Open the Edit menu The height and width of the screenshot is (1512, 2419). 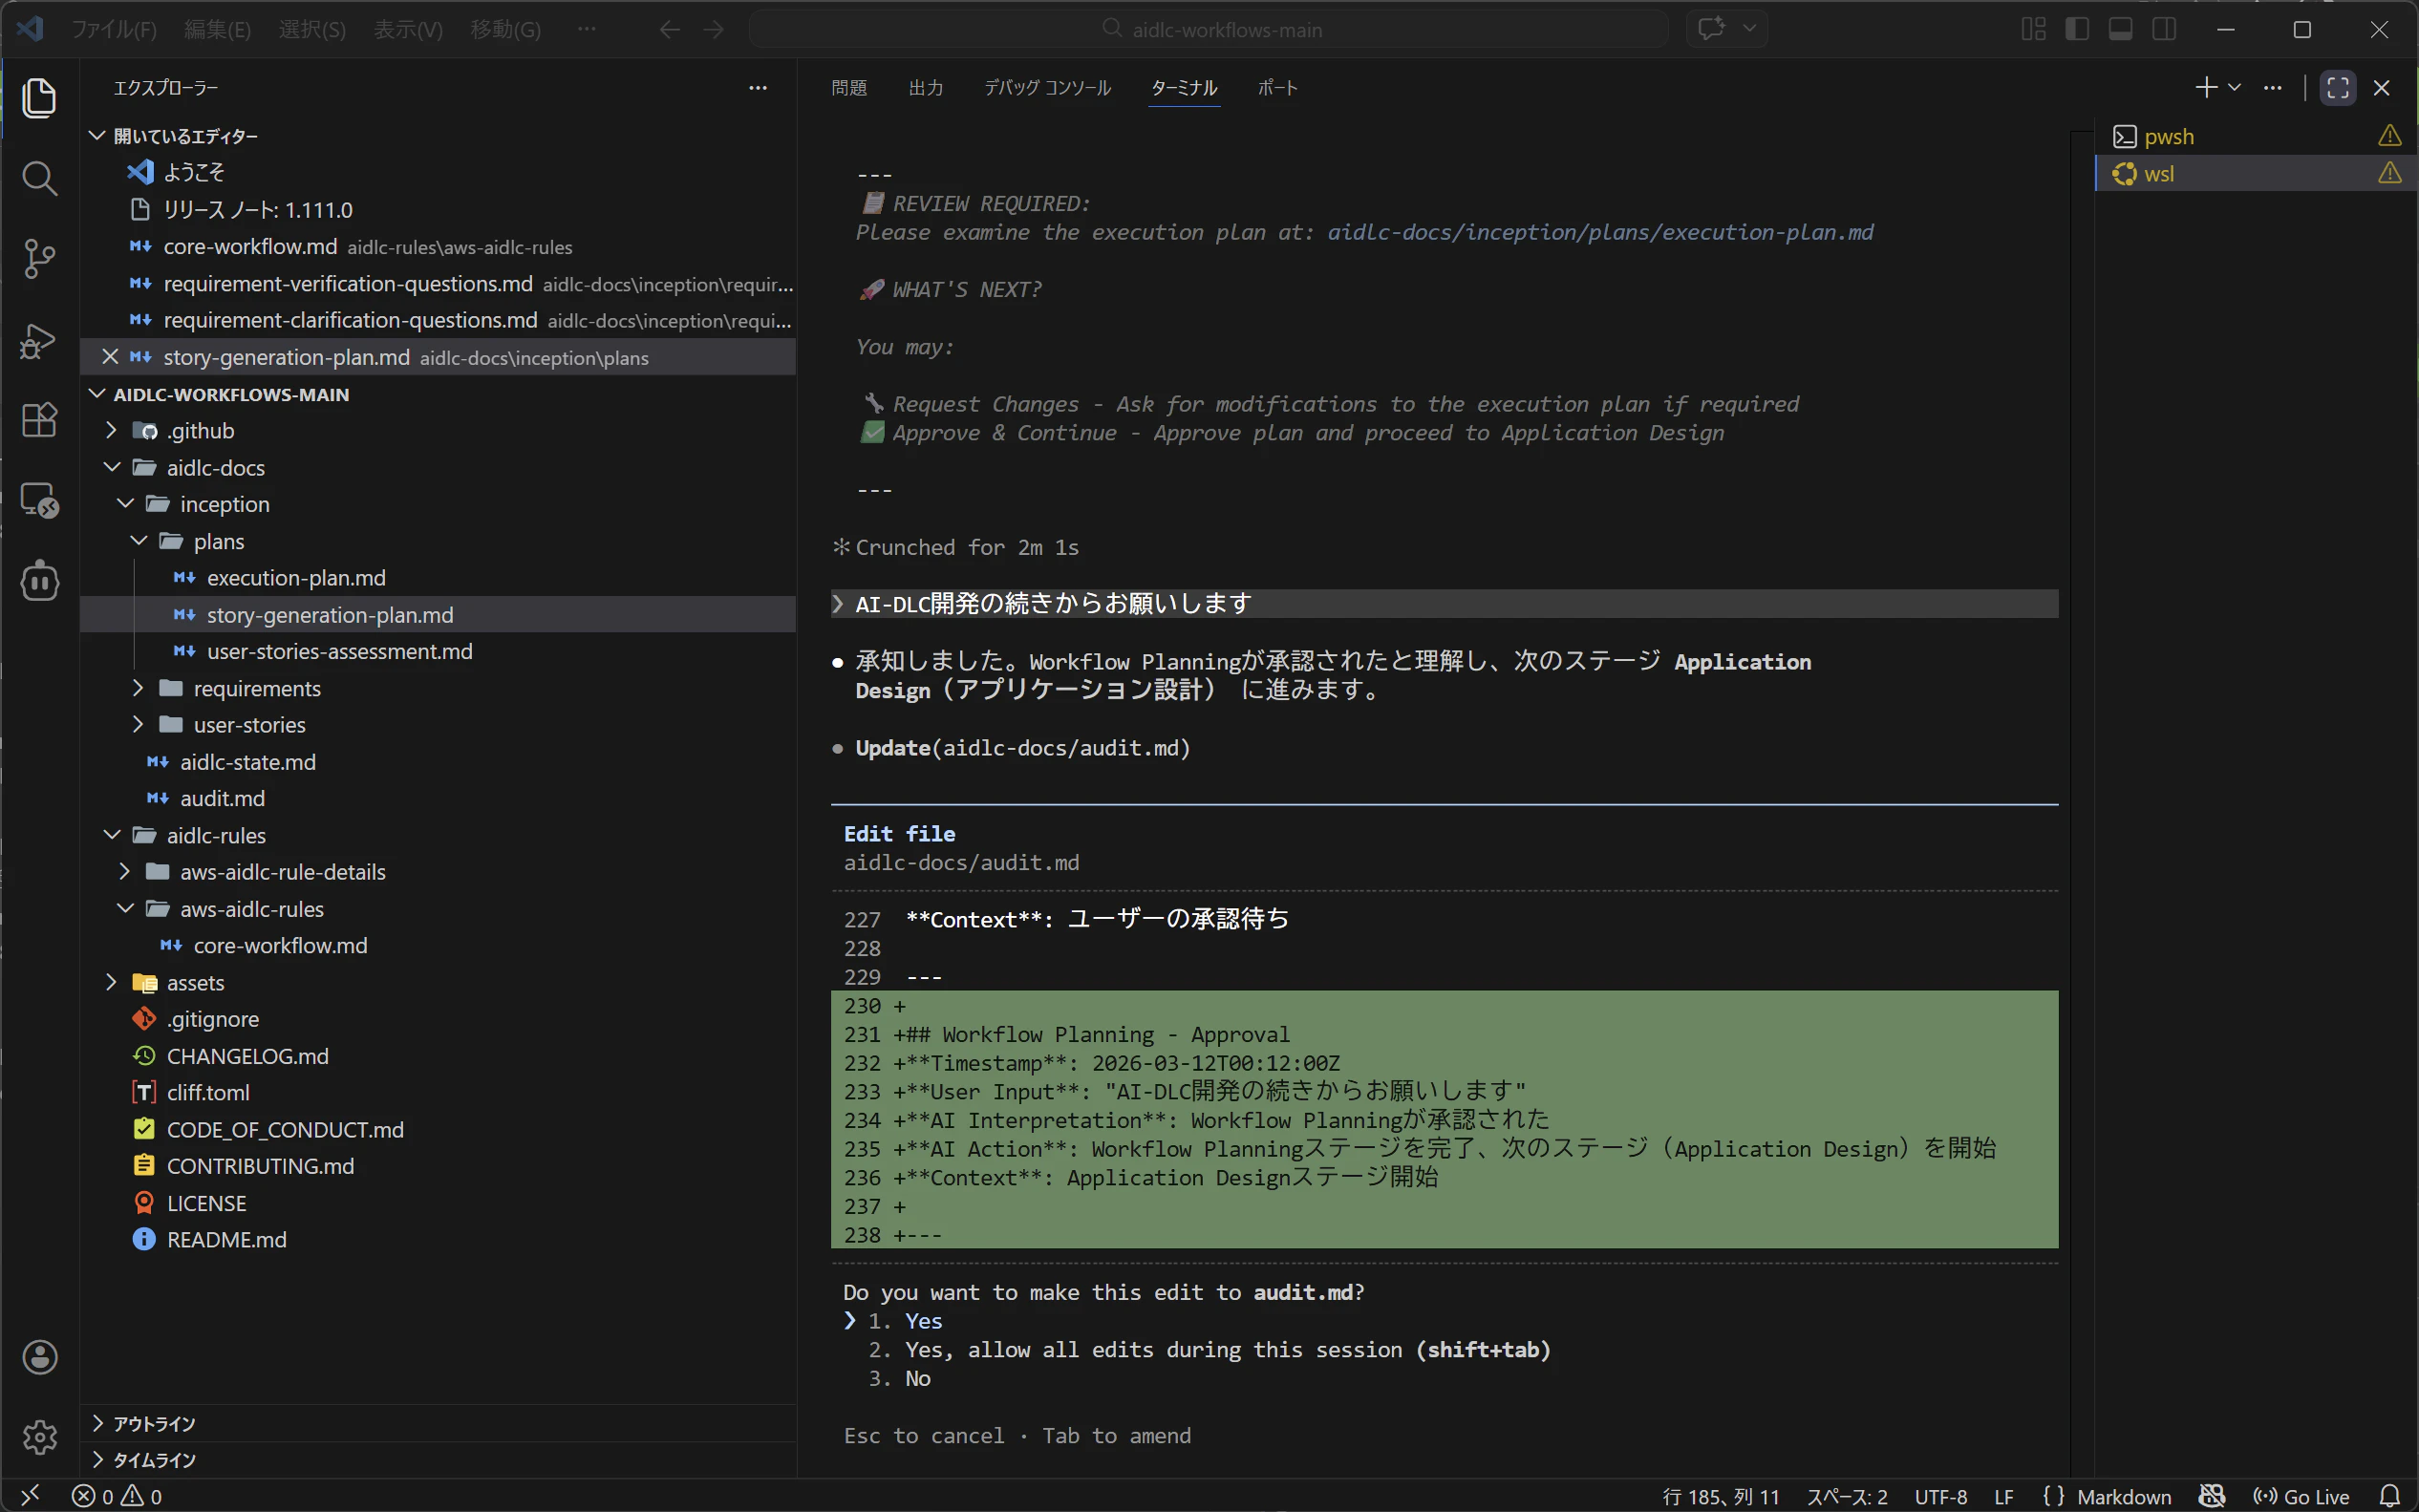[218, 30]
